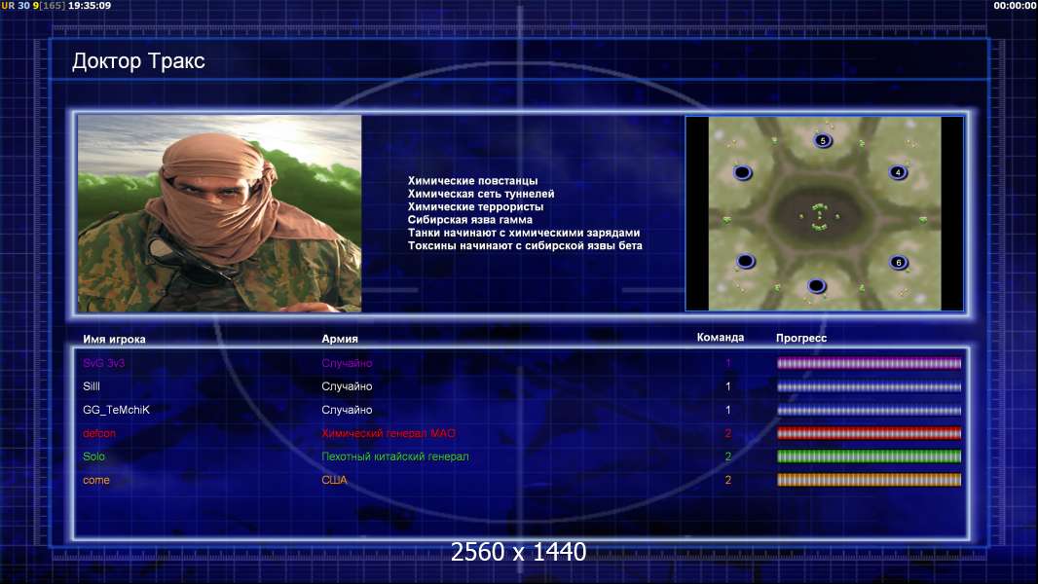Click the progress bar in Silll's row
Viewport: 1038px width, 584px height.
pyautogui.click(x=869, y=387)
